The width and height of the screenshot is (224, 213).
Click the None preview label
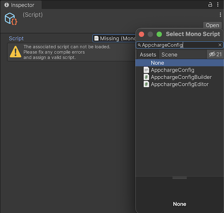pyautogui.click(x=180, y=204)
